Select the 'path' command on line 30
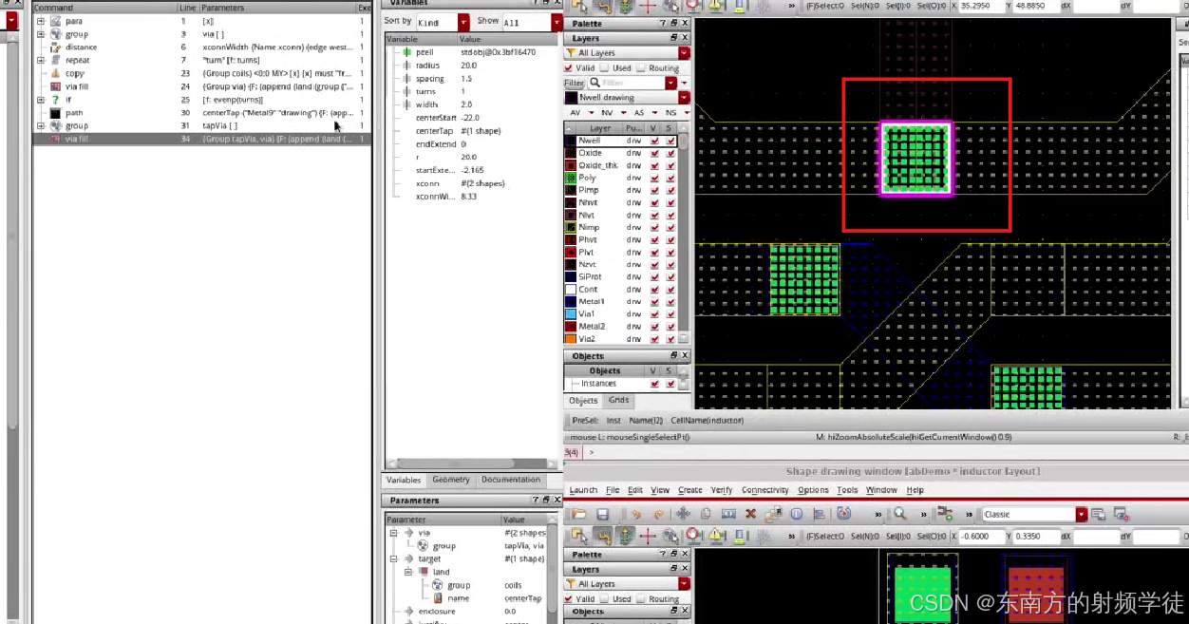1189x624 pixels. click(x=201, y=112)
